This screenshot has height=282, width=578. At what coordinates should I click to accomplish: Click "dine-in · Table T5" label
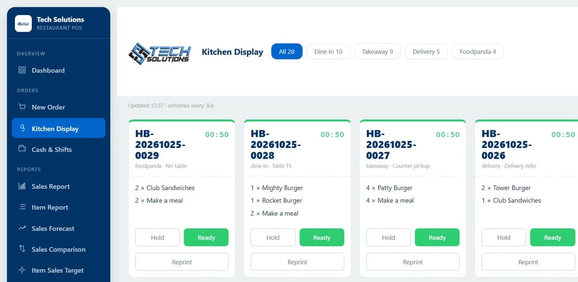[x=271, y=166]
